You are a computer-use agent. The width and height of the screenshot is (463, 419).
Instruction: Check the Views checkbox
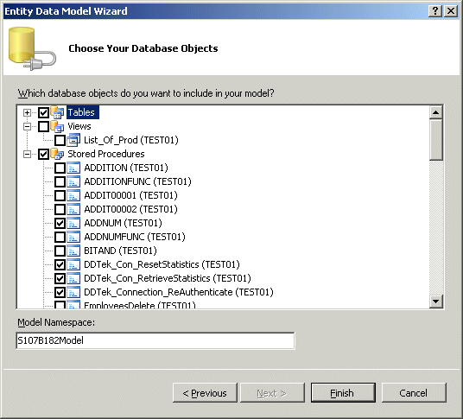[x=43, y=126]
